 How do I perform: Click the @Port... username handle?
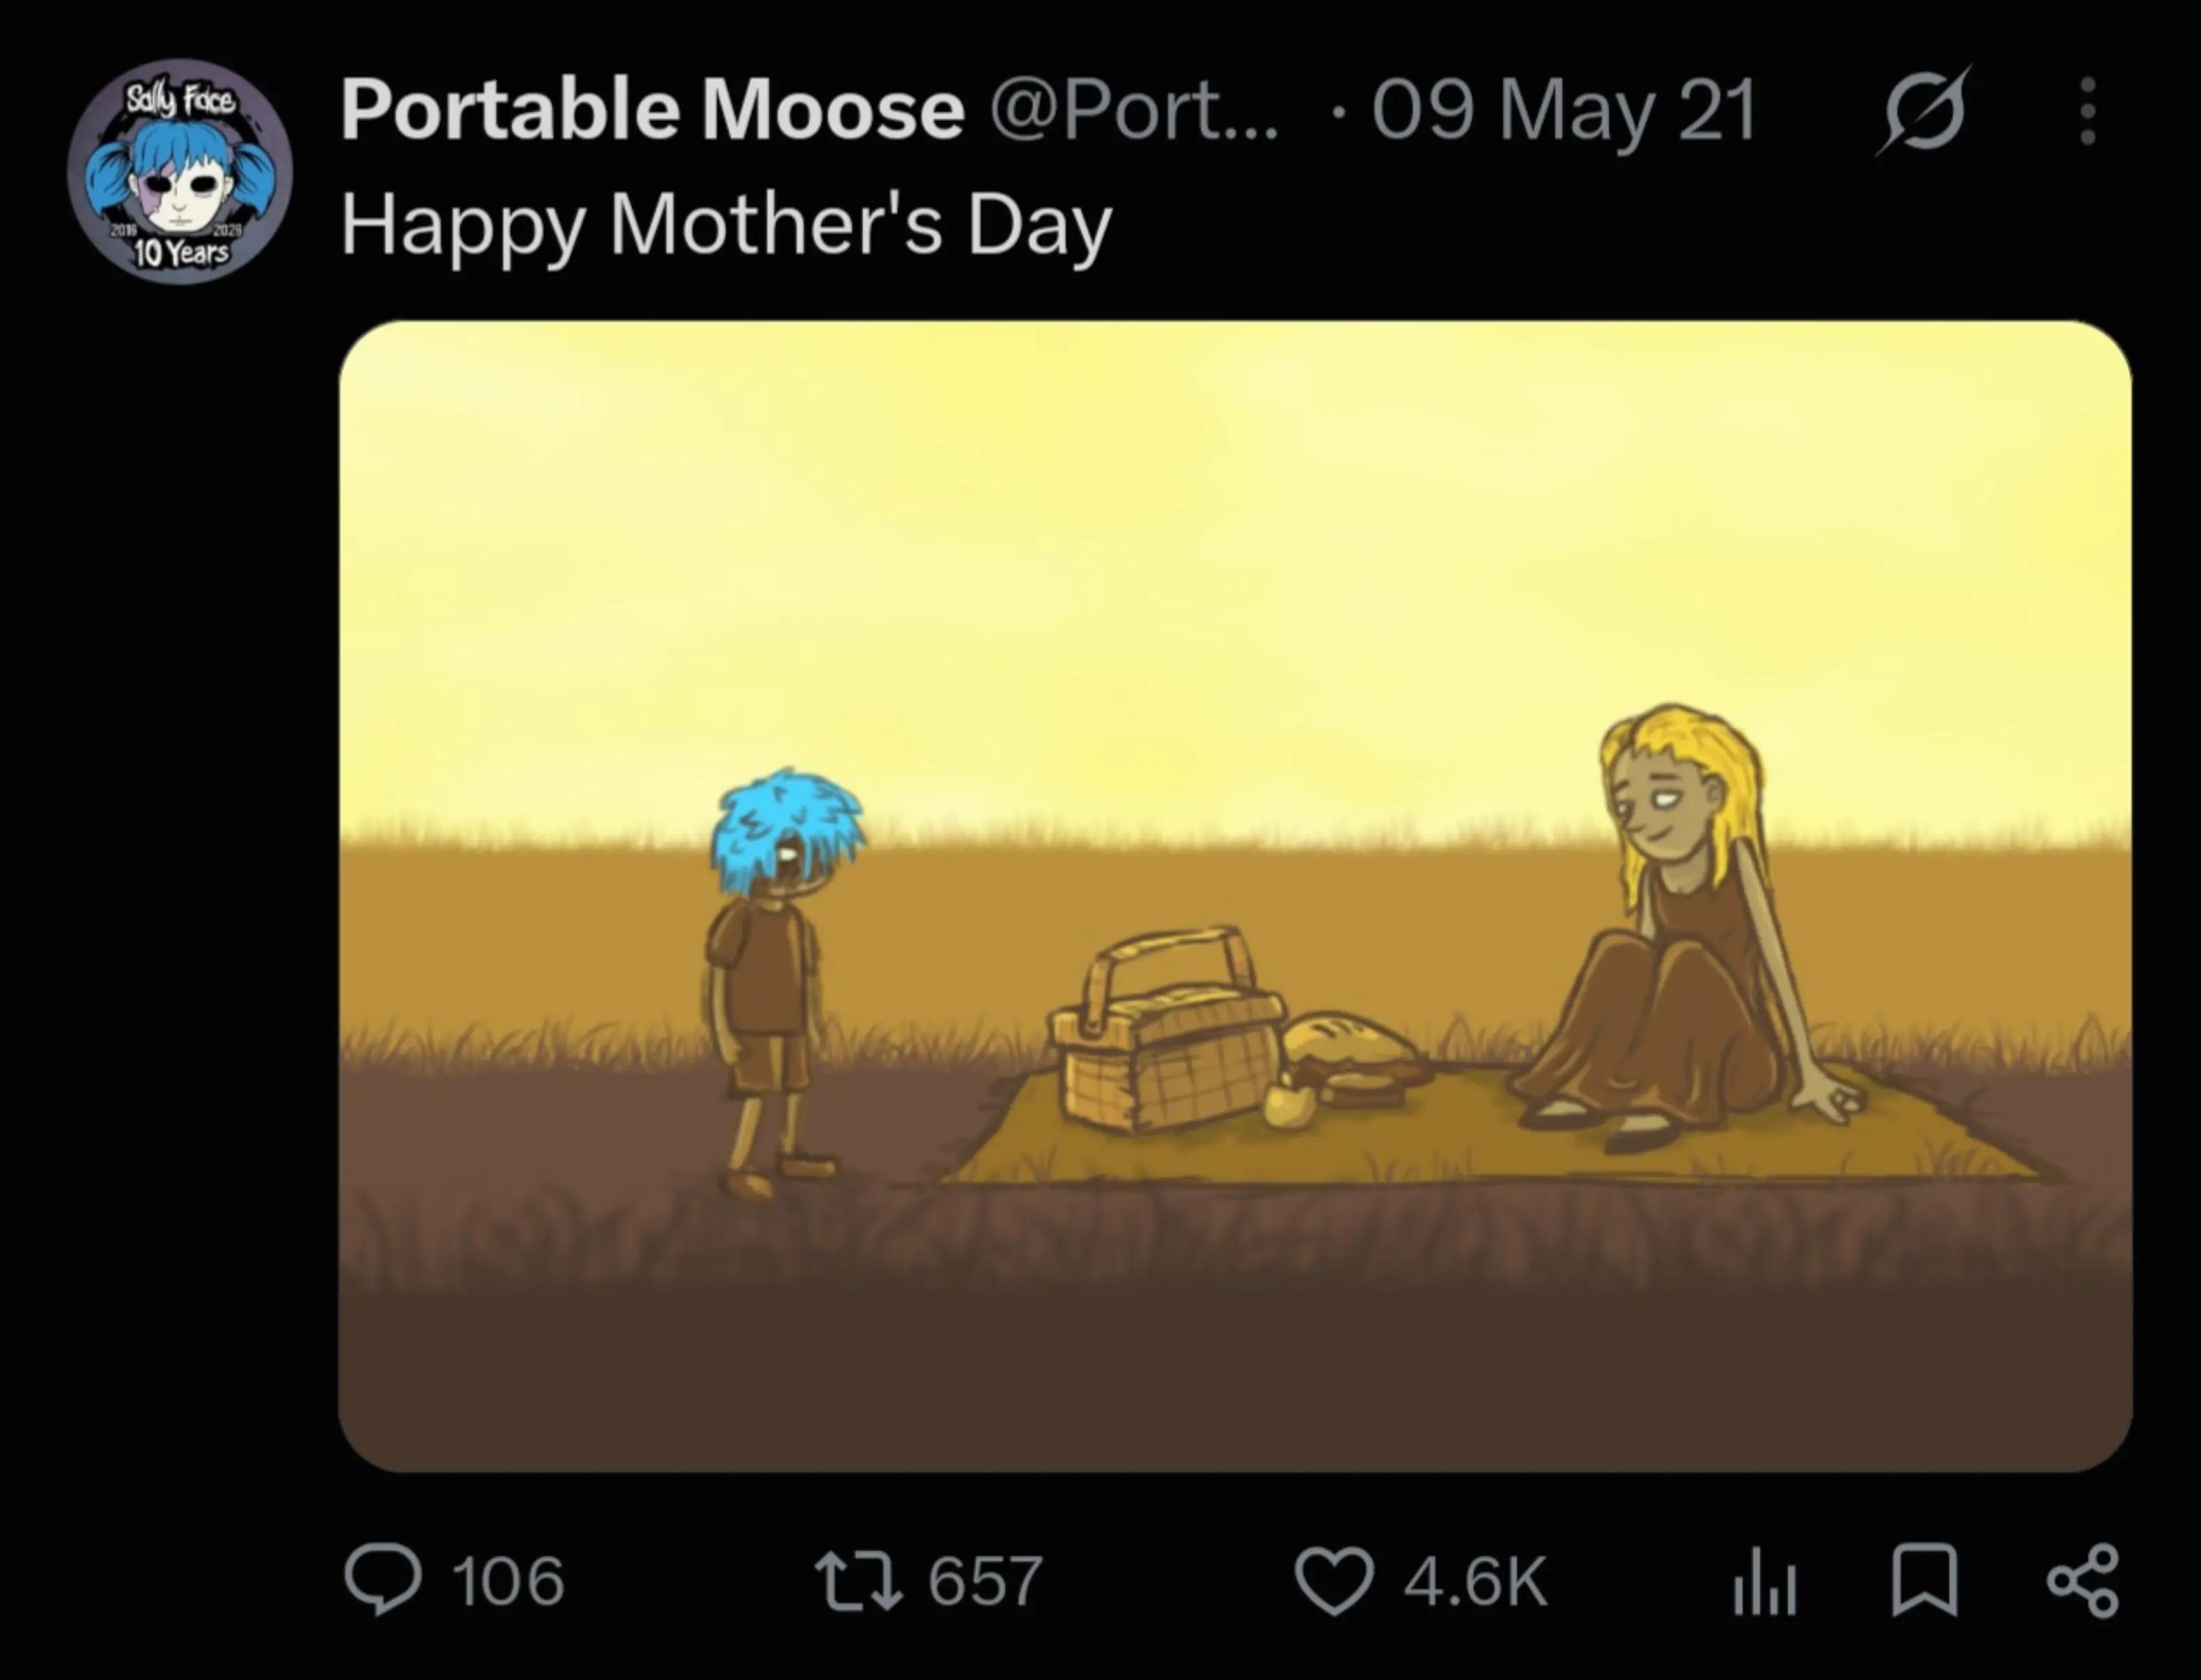click(x=1134, y=110)
